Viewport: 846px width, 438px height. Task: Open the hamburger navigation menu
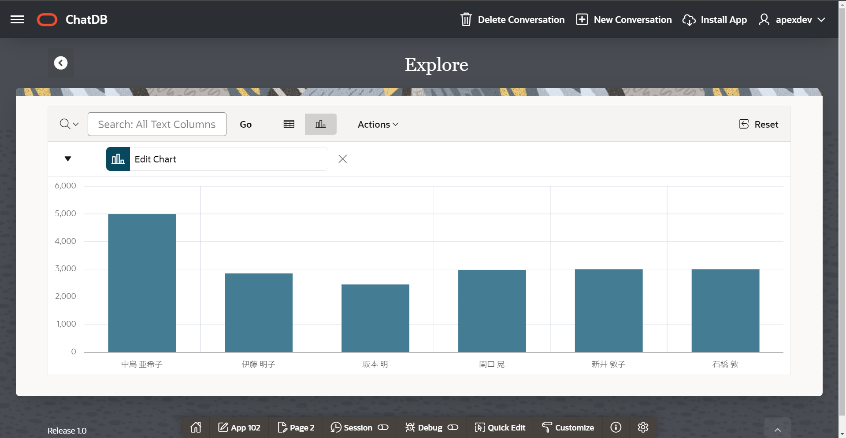pyautogui.click(x=17, y=19)
